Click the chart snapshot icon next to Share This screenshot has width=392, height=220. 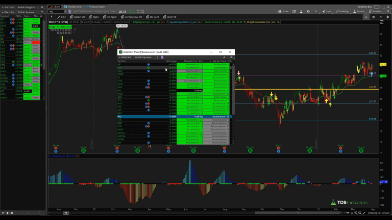click(x=294, y=12)
